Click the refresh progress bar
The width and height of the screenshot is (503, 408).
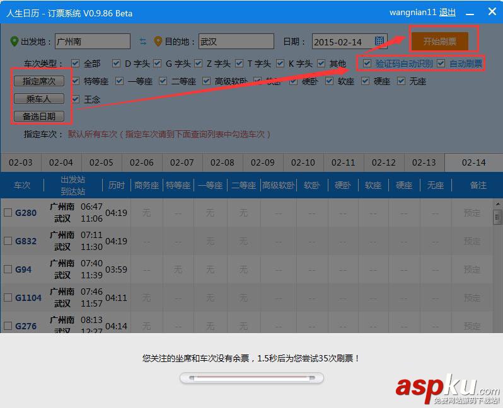(252, 378)
